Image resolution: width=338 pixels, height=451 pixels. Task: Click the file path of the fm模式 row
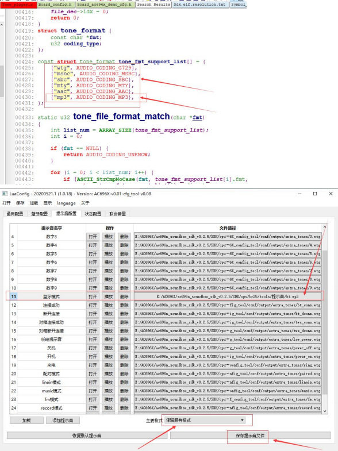click(x=228, y=399)
